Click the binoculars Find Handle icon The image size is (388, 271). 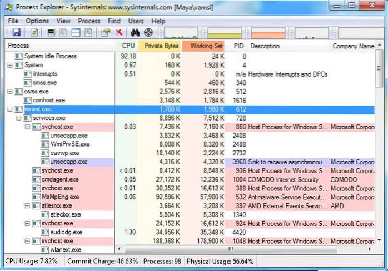point(136,33)
